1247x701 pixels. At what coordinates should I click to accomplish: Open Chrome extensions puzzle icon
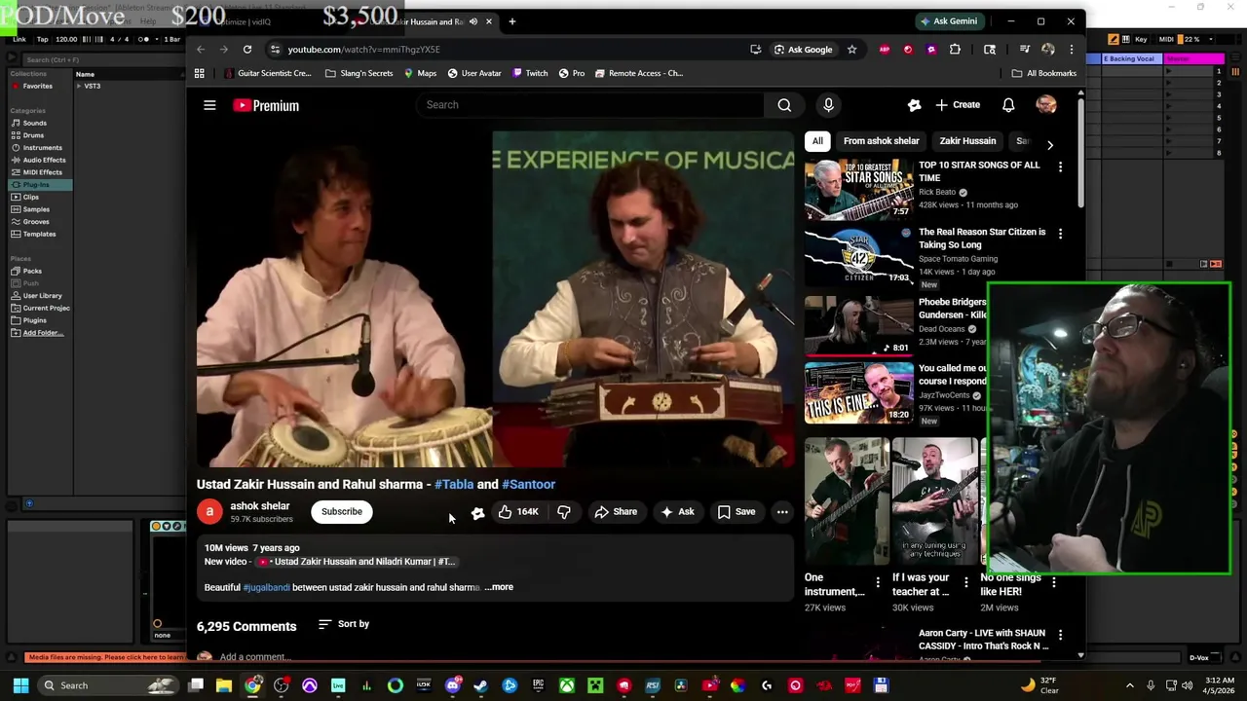[955, 50]
